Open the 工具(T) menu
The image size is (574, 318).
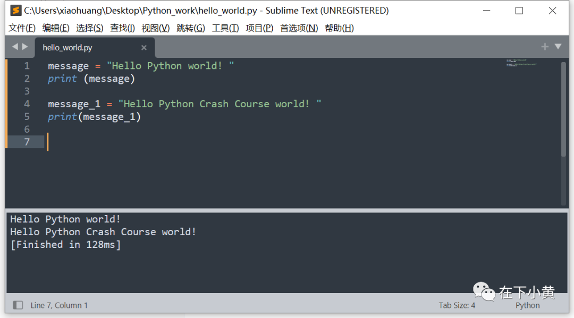225,28
